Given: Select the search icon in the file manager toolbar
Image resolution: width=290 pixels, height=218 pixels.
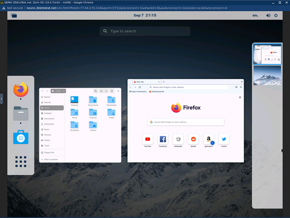Looking at the screenshot, I should click(95, 91).
